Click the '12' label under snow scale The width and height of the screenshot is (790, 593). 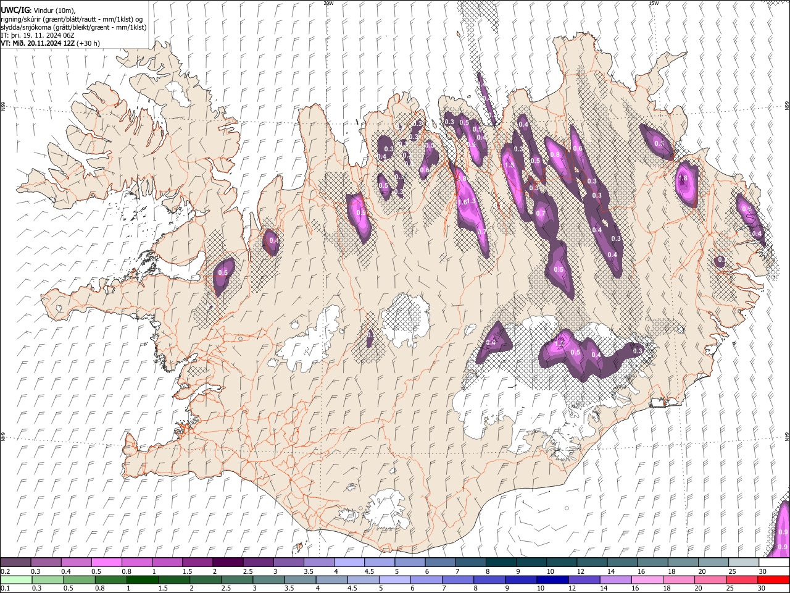pyautogui.click(x=581, y=571)
